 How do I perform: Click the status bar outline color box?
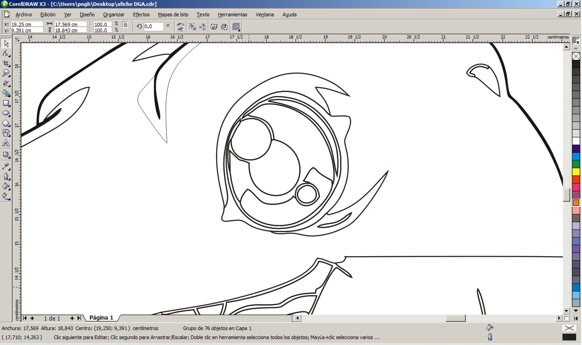(569, 337)
